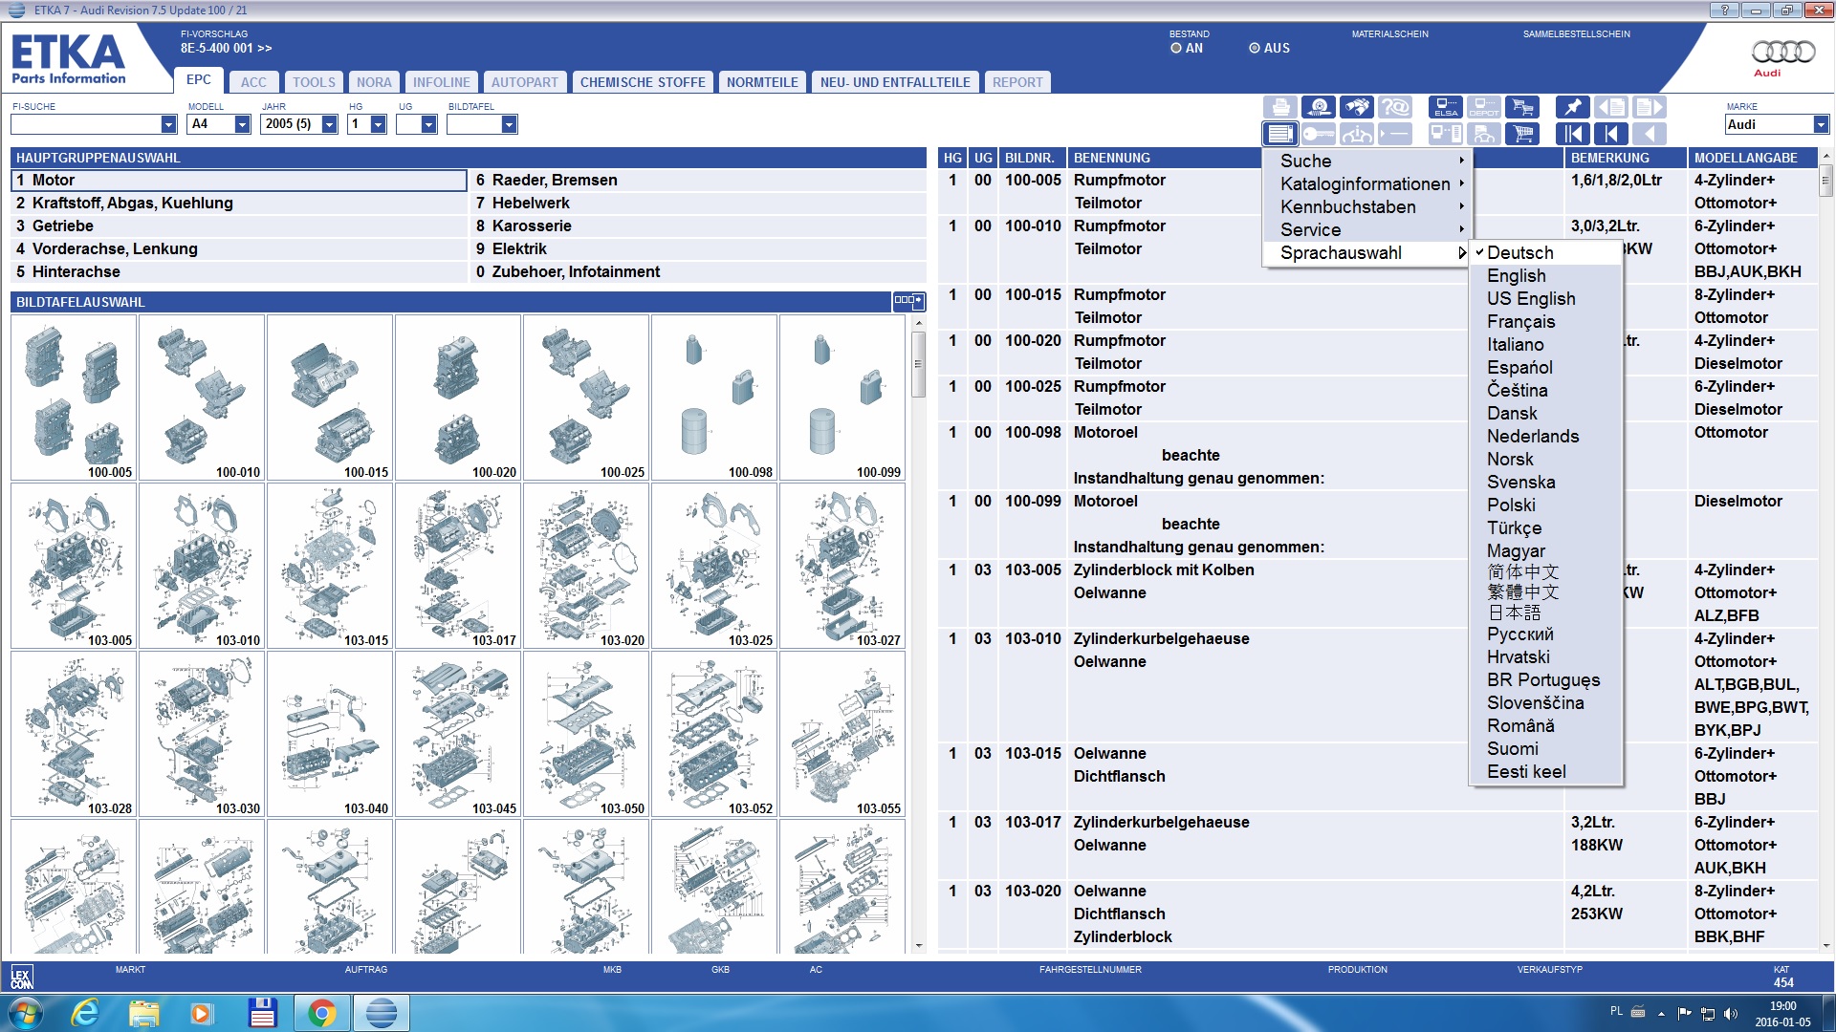
Task: Jump to first with double-bar arrow icon
Action: point(1573,134)
